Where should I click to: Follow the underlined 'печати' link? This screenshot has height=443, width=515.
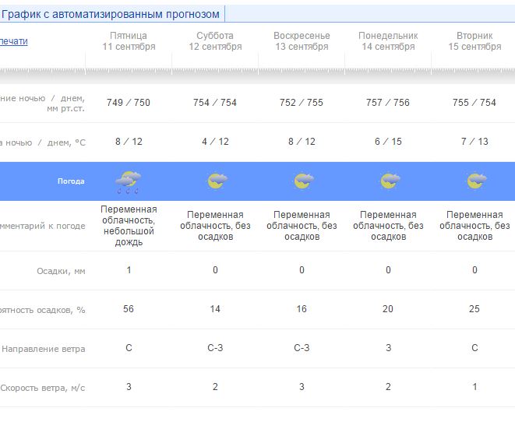(13, 41)
